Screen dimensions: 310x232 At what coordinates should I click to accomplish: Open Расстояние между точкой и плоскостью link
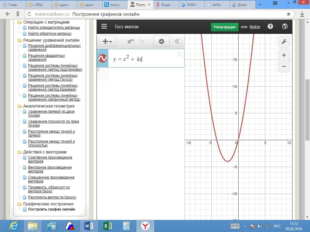51,143
